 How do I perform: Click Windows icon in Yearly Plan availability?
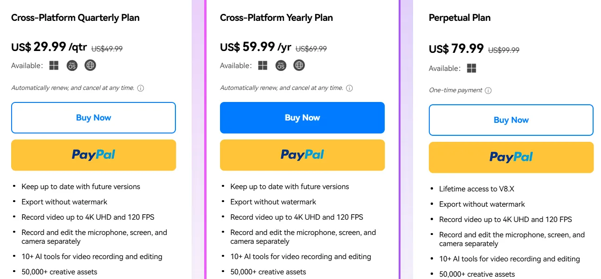[x=263, y=65]
